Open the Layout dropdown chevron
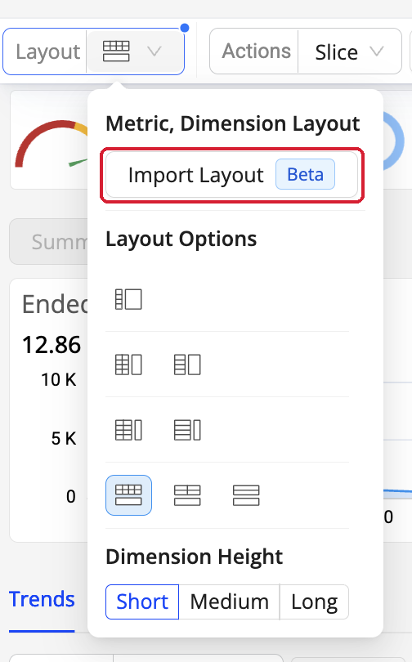This screenshot has width=412, height=662. click(154, 51)
